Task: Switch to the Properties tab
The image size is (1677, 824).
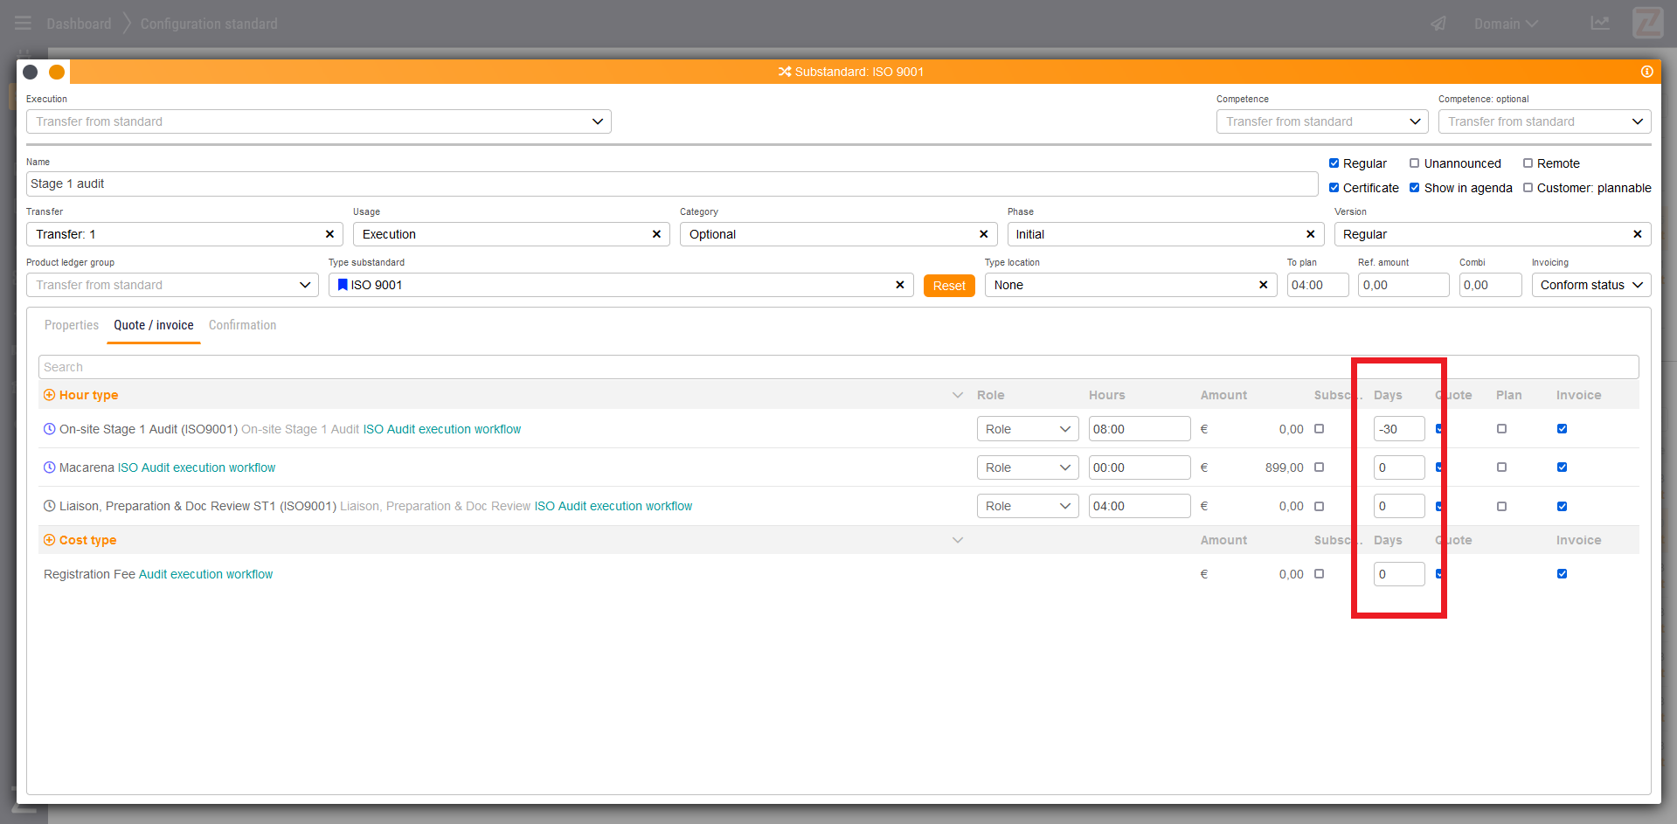Action: tap(72, 325)
